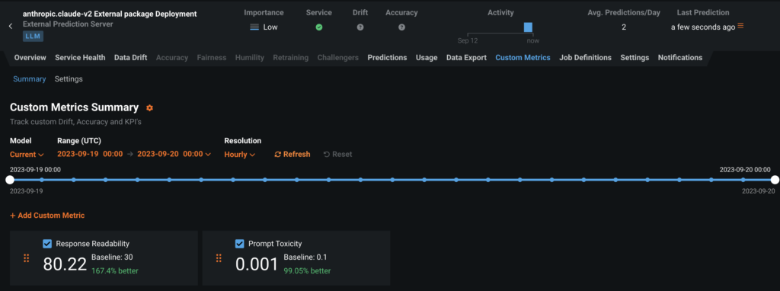The height and width of the screenshot is (291, 780).
Task: Open the top-level Settings tab
Action: (x=635, y=58)
